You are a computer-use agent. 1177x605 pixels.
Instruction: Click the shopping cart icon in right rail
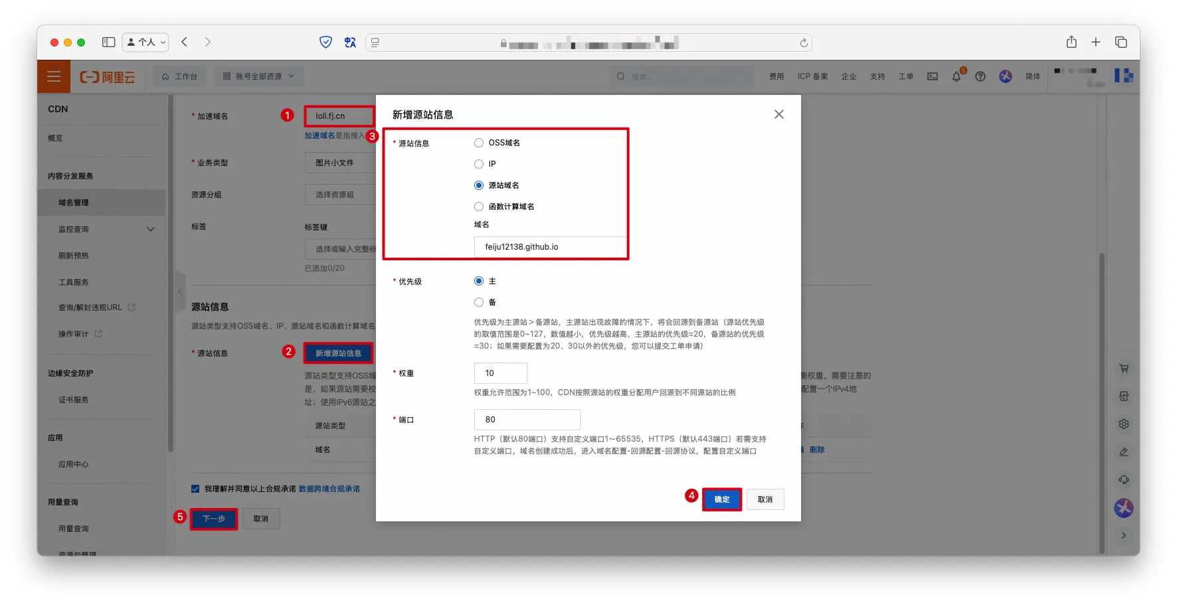tap(1124, 369)
